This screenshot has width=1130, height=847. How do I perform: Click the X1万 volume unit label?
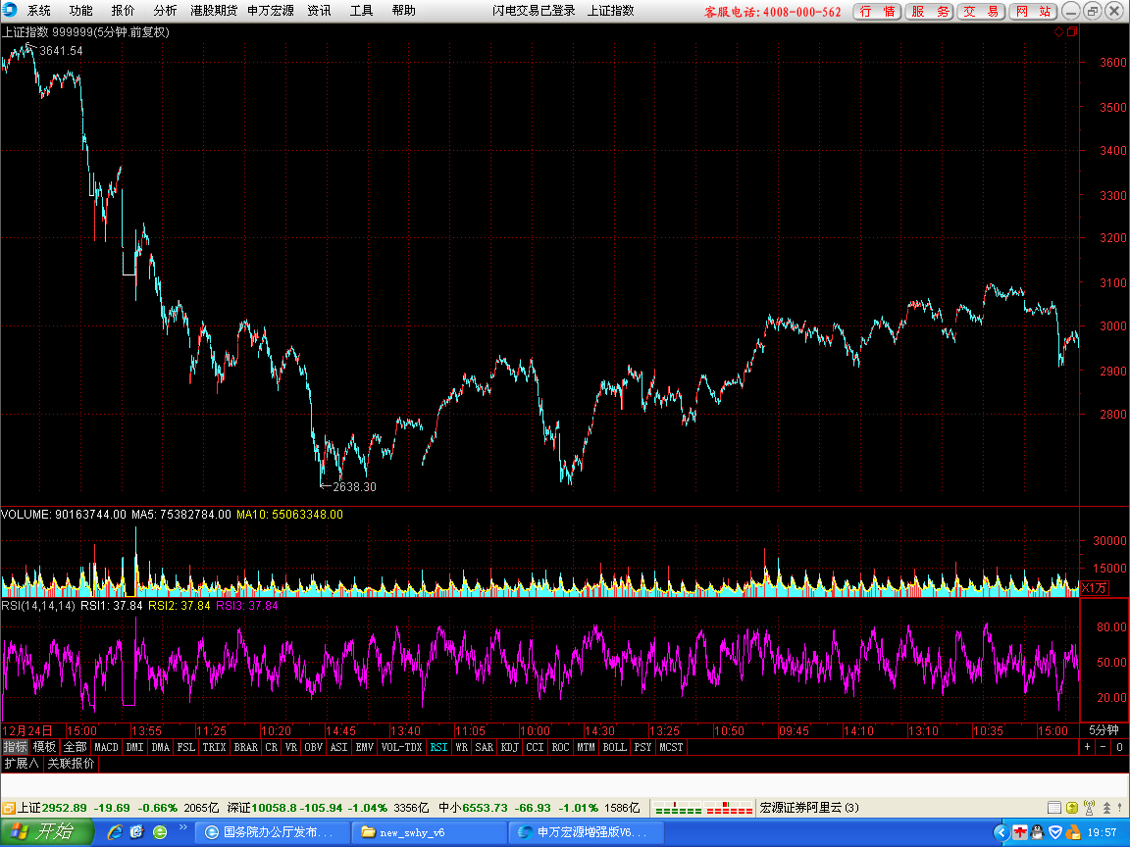coord(1095,588)
